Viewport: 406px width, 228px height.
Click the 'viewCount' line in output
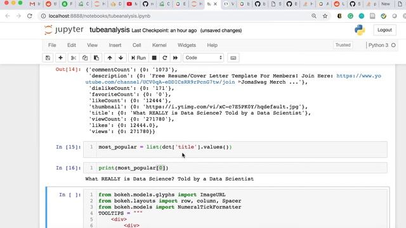pos(131,119)
